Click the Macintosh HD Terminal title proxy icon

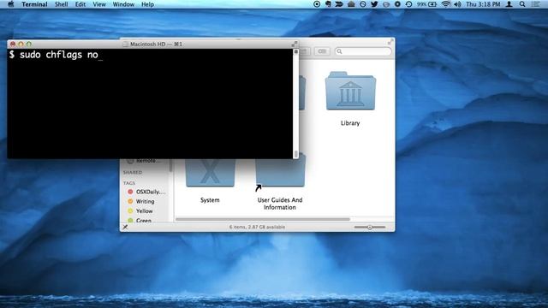125,44
